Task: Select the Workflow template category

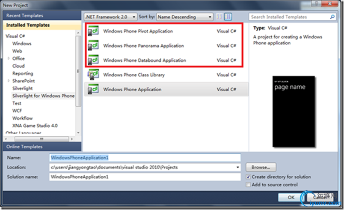Action: (x=23, y=118)
